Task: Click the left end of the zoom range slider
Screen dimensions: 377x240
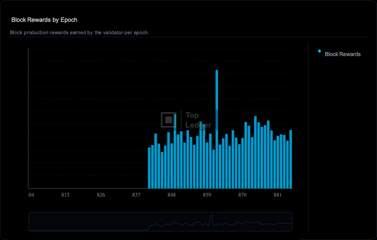Action: pos(29,222)
